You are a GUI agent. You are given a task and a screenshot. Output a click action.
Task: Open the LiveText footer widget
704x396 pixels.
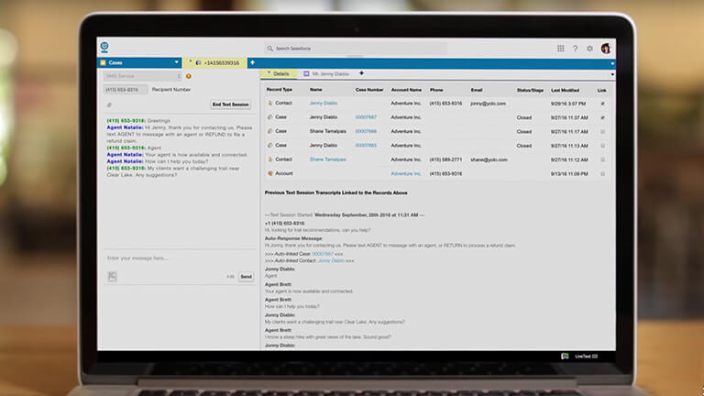(580, 357)
